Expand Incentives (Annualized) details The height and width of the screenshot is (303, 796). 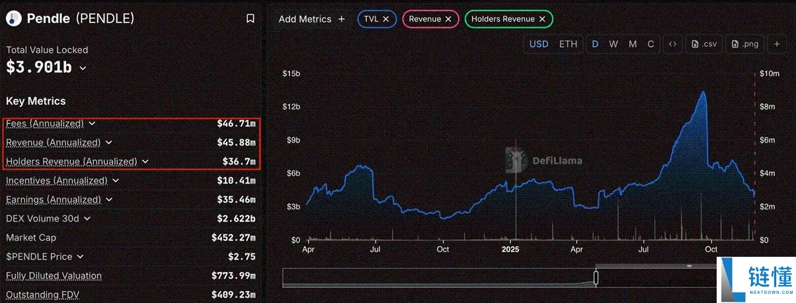[115, 180]
